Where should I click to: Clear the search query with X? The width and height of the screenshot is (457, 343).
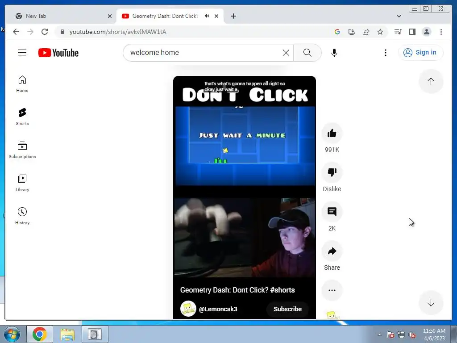[286, 53]
